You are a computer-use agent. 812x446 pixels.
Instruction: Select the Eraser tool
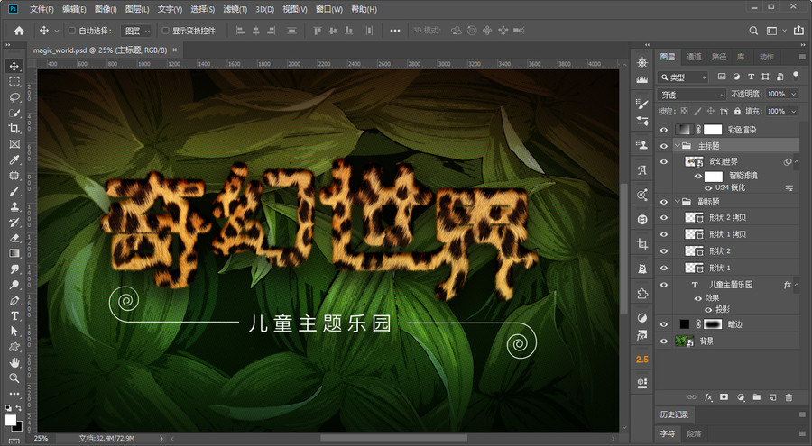click(x=14, y=238)
